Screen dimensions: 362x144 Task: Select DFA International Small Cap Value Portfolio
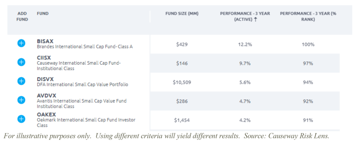(x=82, y=85)
